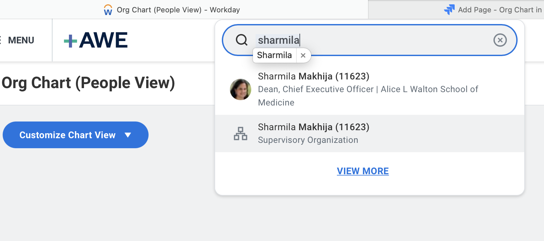This screenshot has height=241, width=544.
Task: Open the MENU navigation
Action: coord(21,40)
